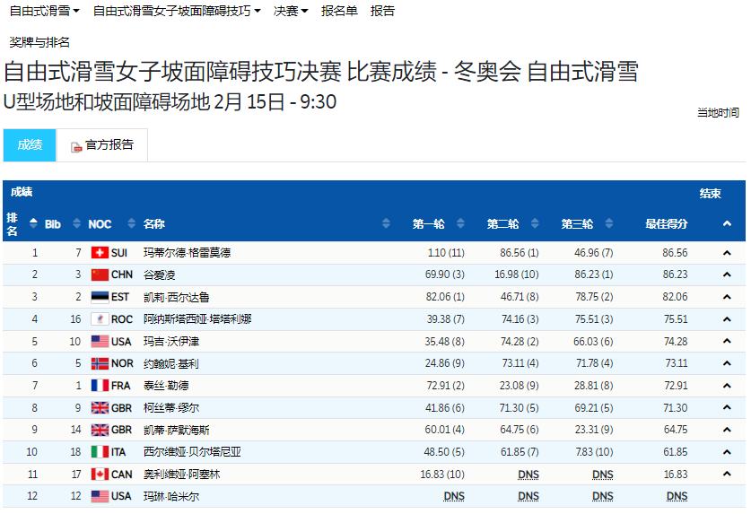
Task: Click 谷爱凌's third run score 86.23 (1)
Action: 594,274
